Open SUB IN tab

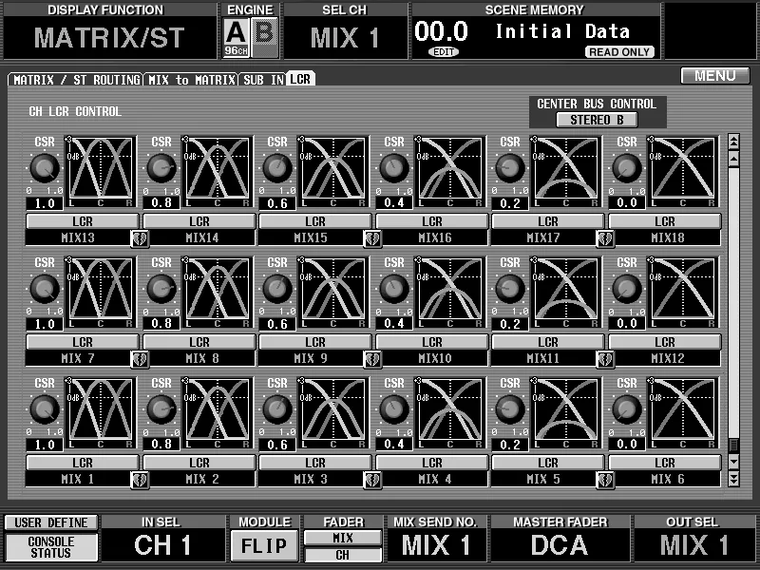pyautogui.click(x=263, y=80)
